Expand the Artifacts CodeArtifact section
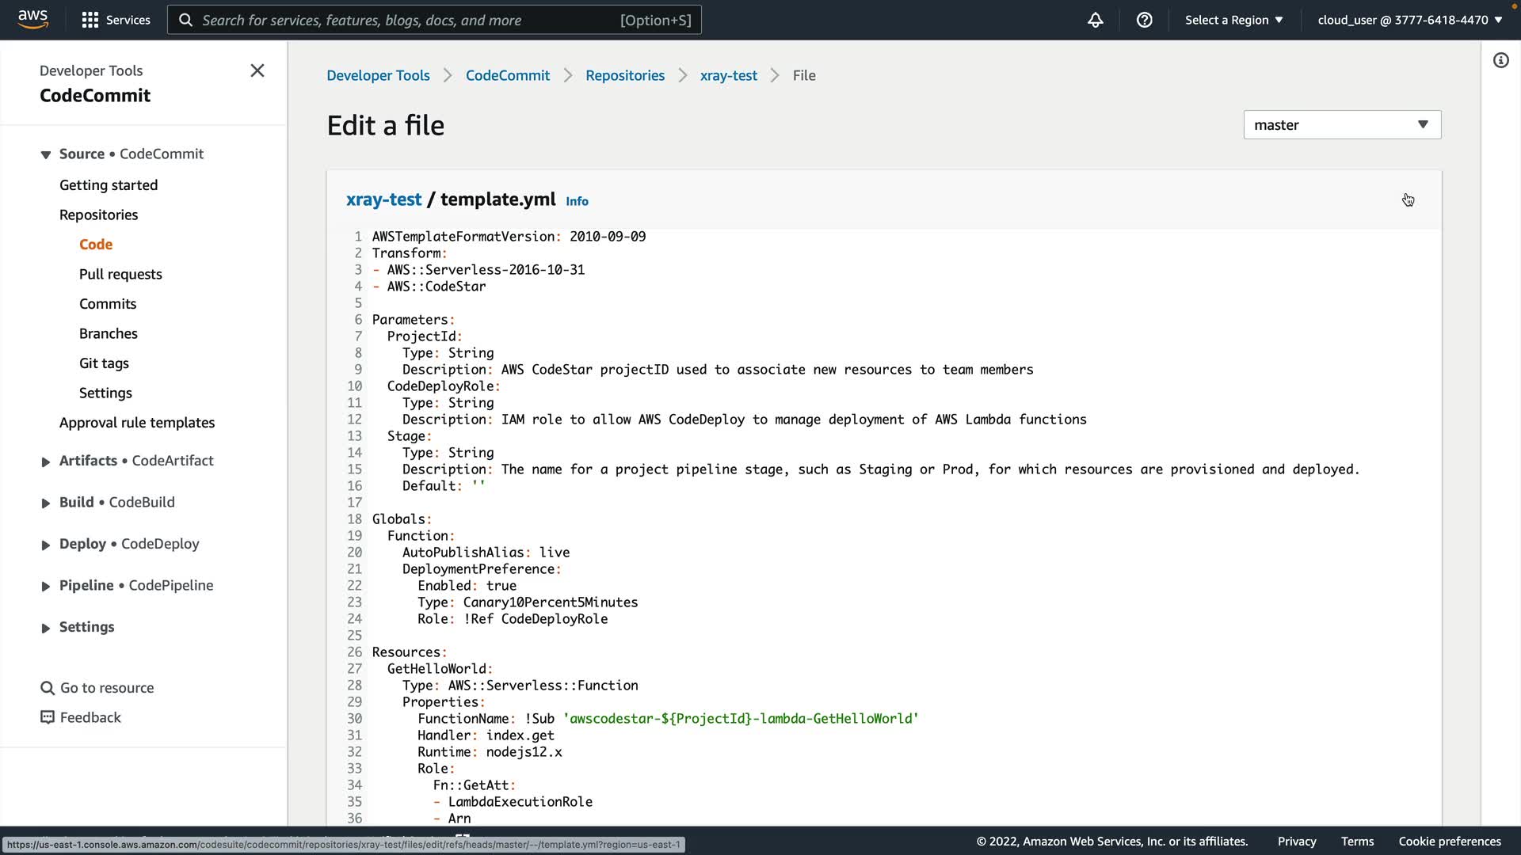This screenshot has width=1521, height=855. [46, 462]
